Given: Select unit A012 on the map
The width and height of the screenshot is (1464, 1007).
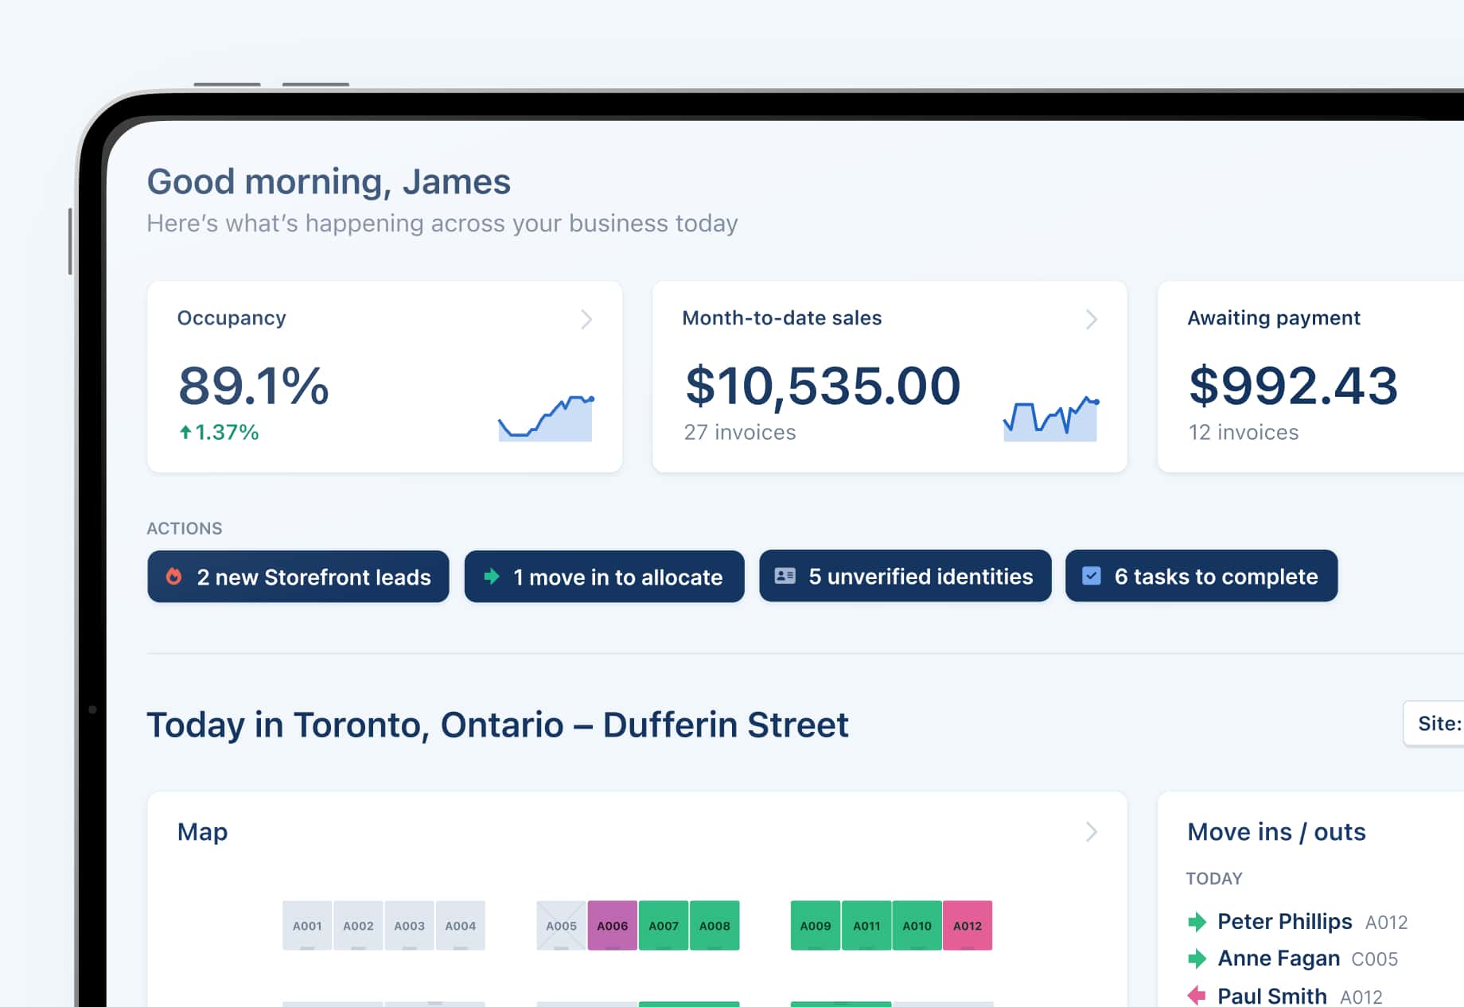Looking at the screenshot, I should (x=968, y=925).
